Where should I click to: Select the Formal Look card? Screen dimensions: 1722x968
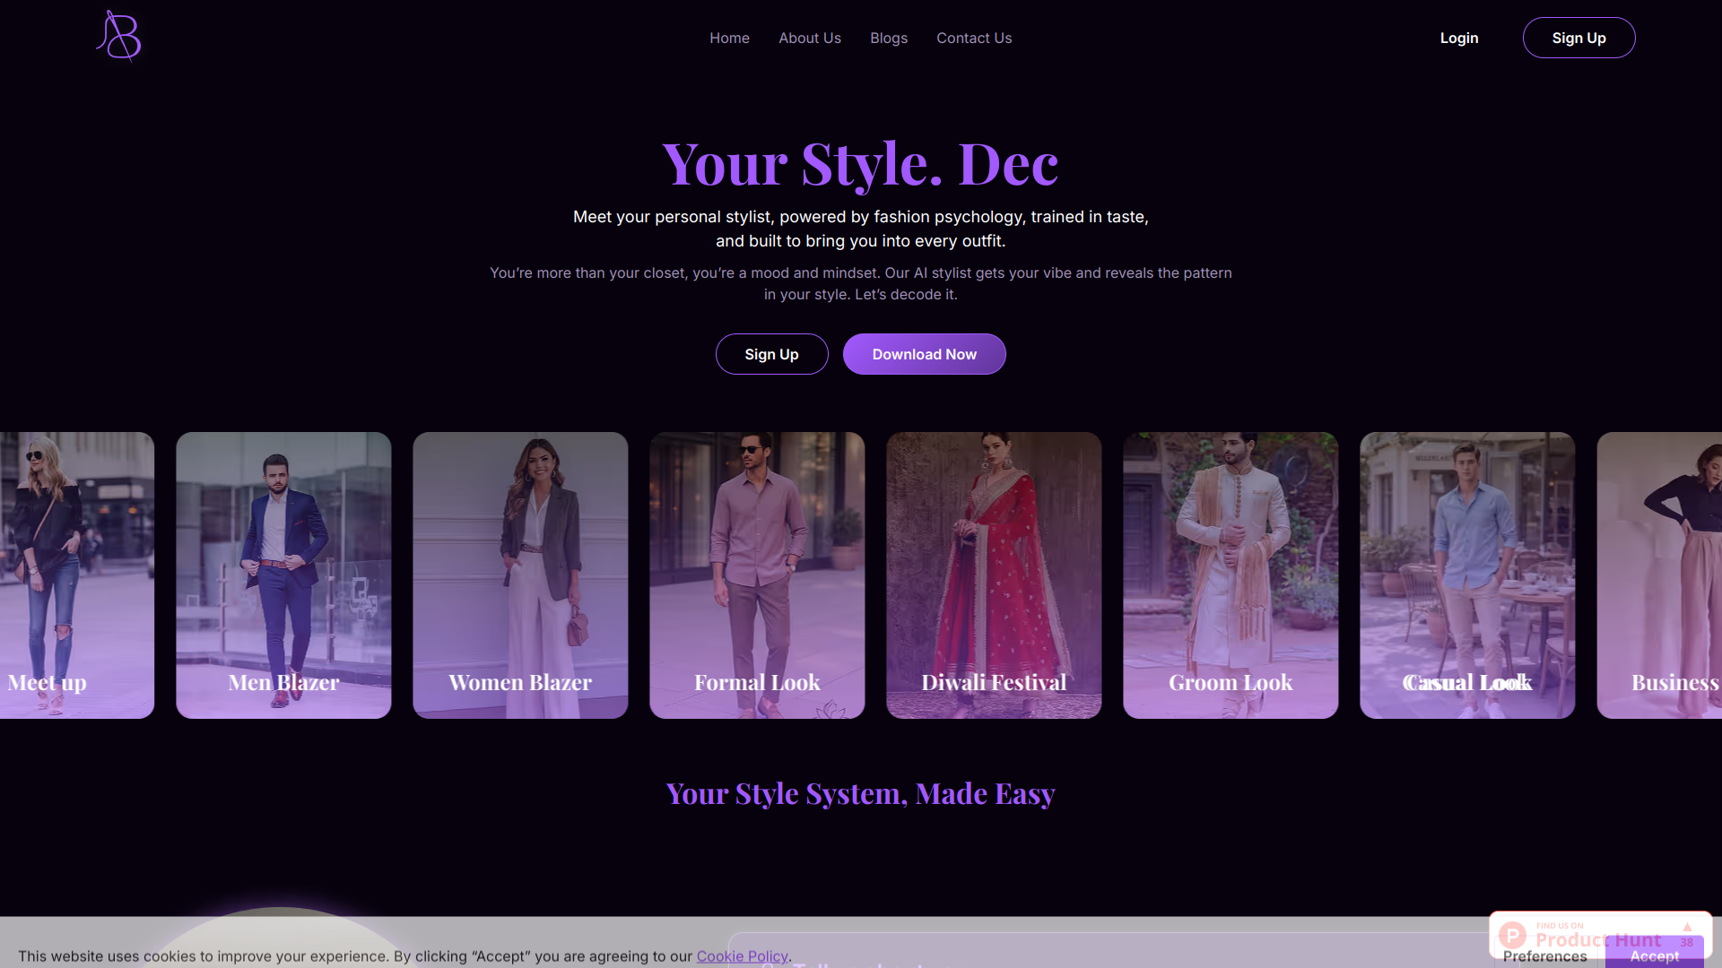click(757, 575)
